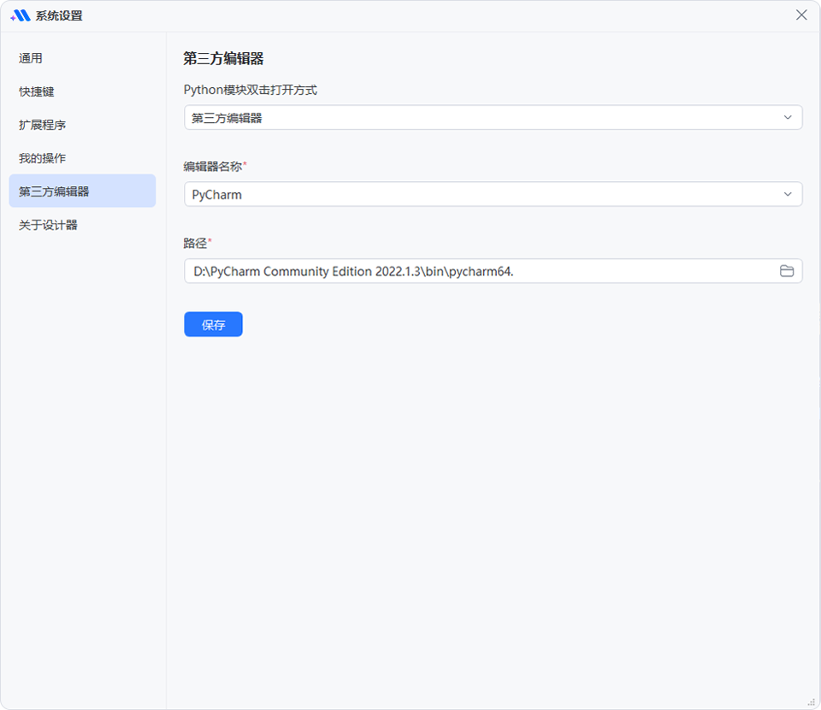
Task: Close the 系统设置 window
Action: tap(801, 15)
